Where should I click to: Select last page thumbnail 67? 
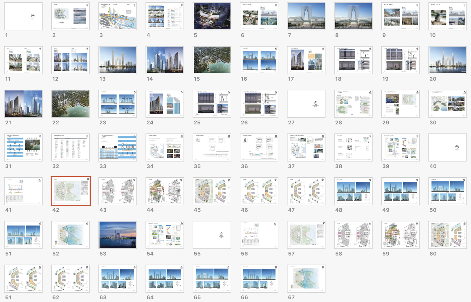[306, 278]
